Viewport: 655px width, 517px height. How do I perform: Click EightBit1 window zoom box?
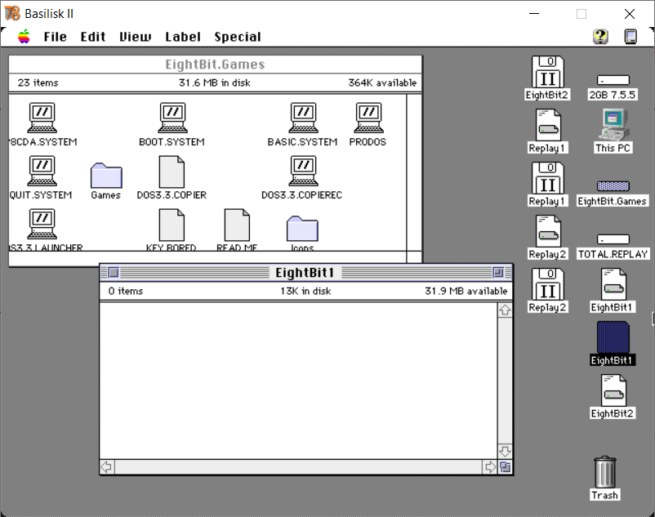pyautogui.click(x=498, y=273)
